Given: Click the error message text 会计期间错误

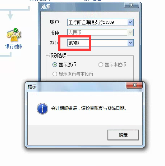Looking at the screenshot, I should (64, 108).
